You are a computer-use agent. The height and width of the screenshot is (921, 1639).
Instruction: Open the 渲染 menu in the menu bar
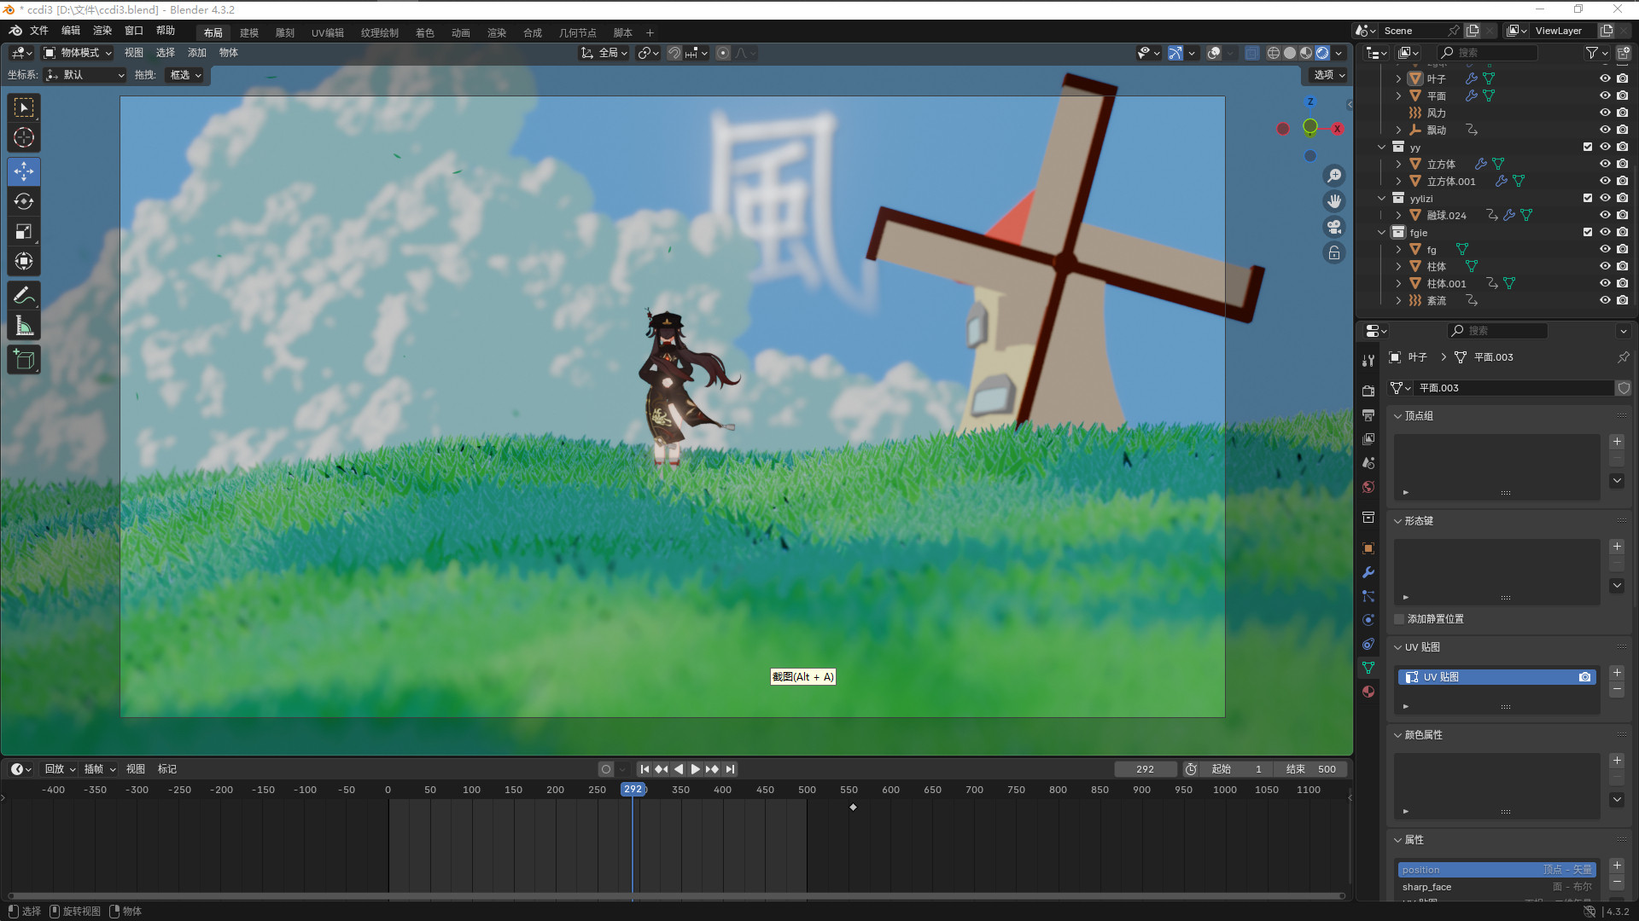(x=102, y=31)
